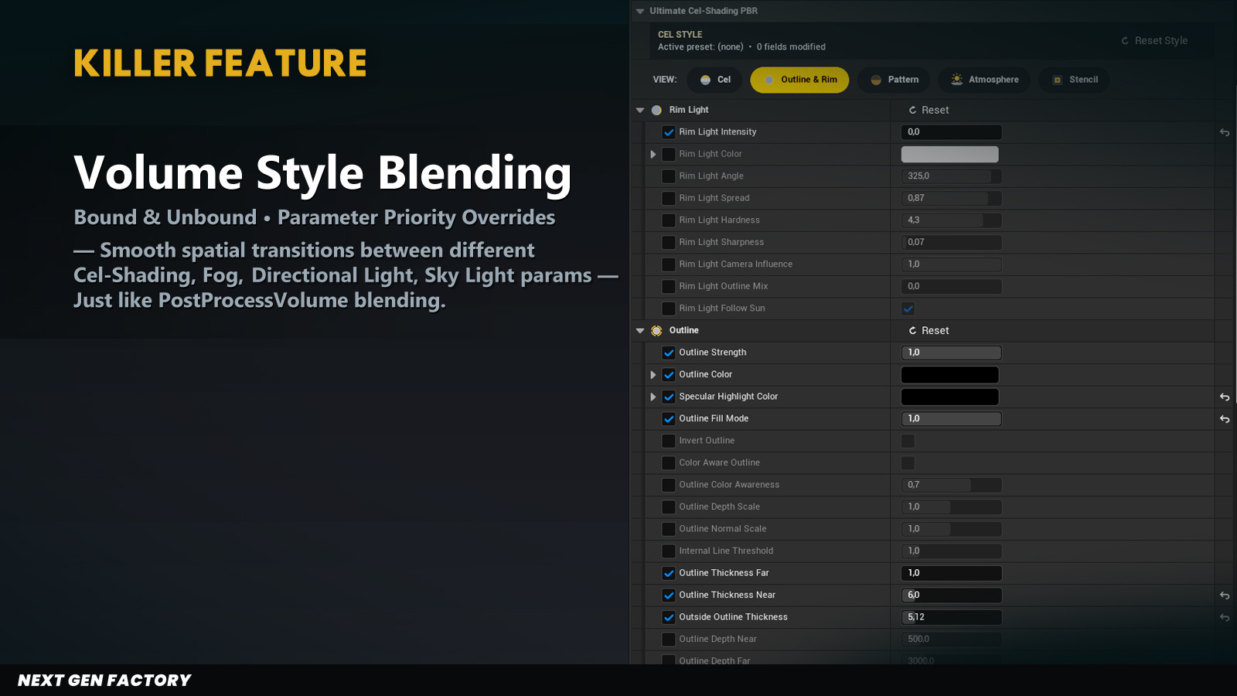Switch to the Atmosphere view tab
The height and width of the screenshot is (696, 1237).
(x=984, y=80)
